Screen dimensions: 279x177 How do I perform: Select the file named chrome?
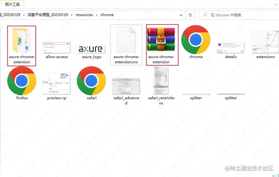(x=196, y=40)
